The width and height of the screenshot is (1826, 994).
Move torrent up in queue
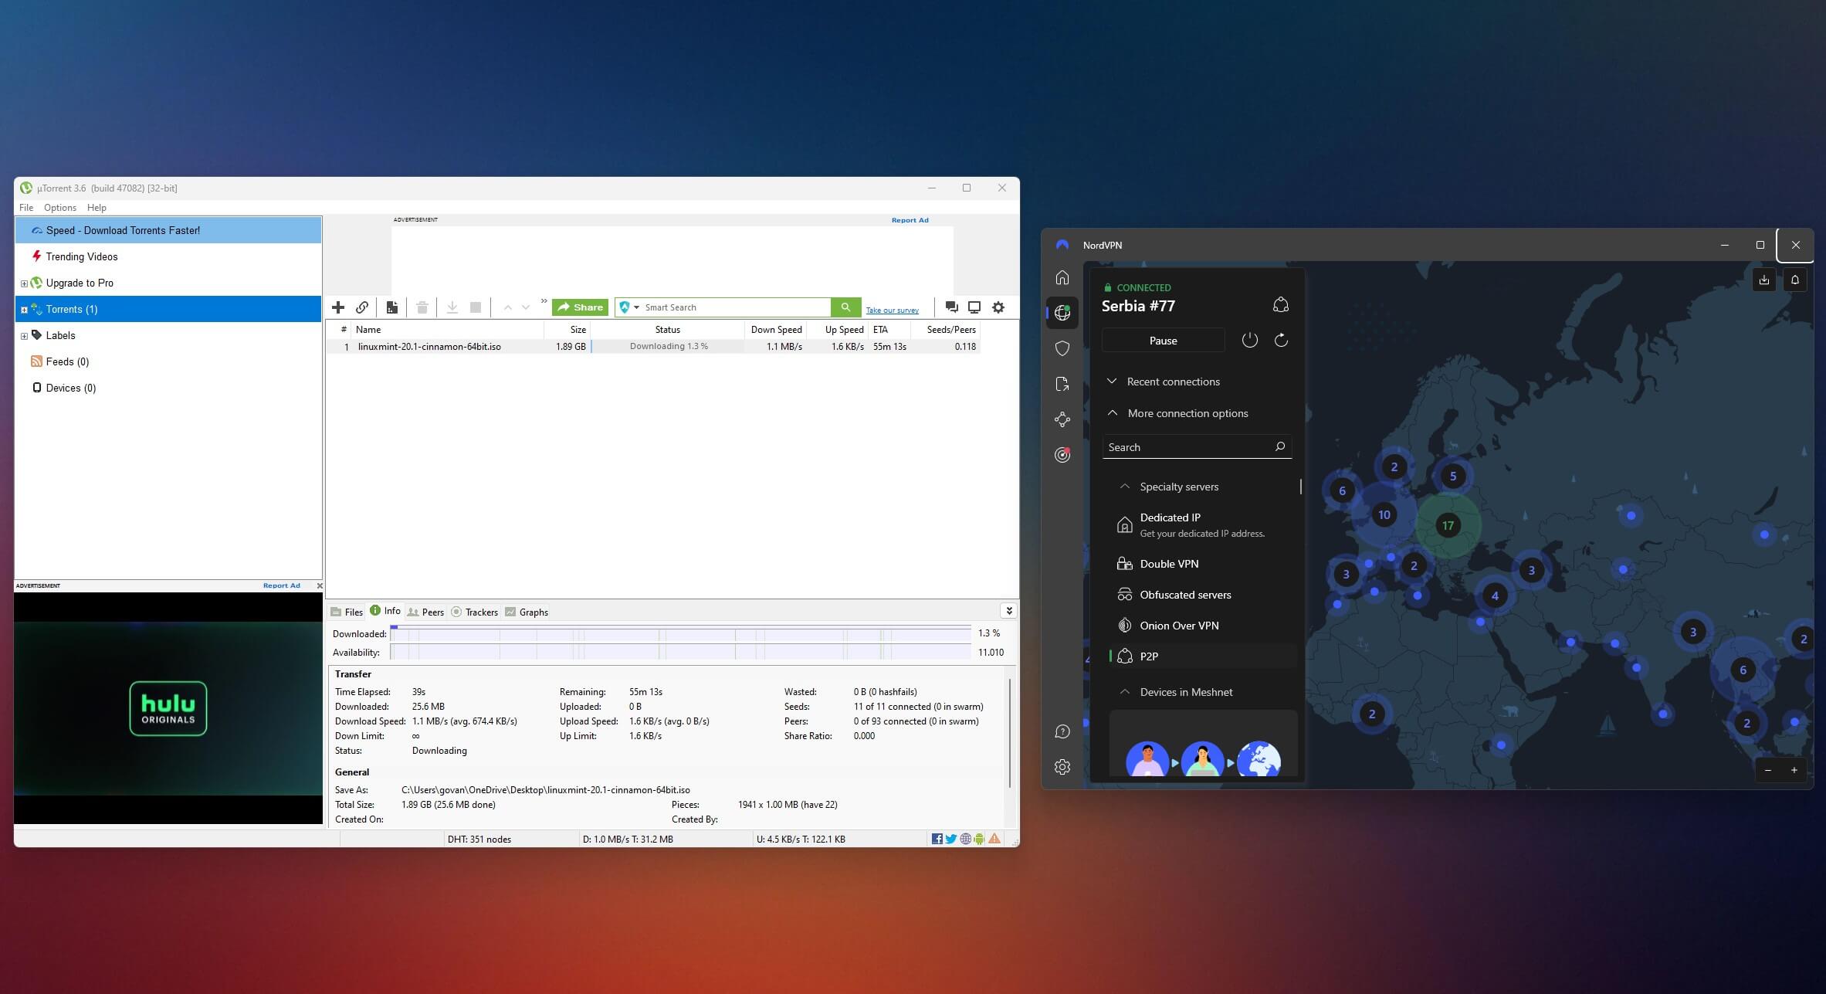(507, 307)
